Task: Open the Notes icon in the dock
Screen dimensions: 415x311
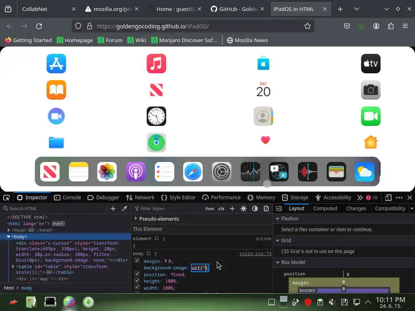Action: (78, 172)
